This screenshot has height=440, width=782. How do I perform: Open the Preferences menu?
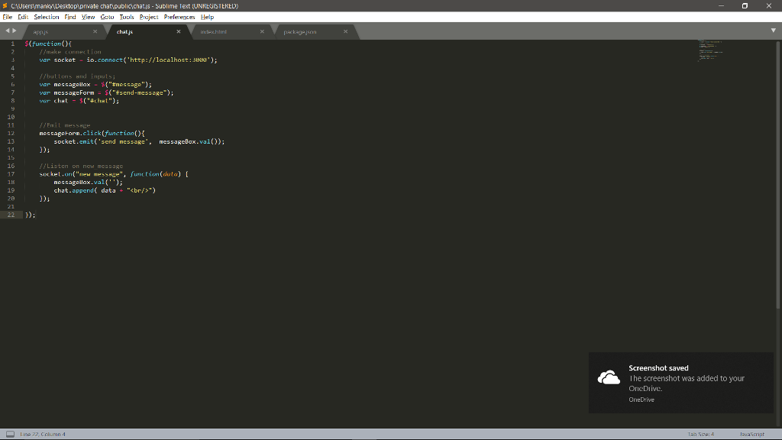178,16
